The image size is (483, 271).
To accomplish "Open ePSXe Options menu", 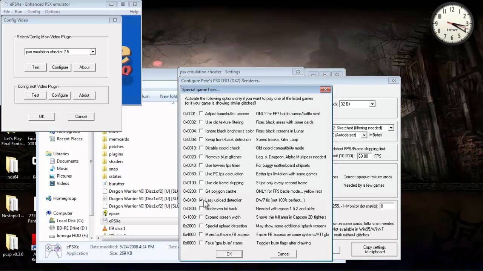I will tap(52, 12).
